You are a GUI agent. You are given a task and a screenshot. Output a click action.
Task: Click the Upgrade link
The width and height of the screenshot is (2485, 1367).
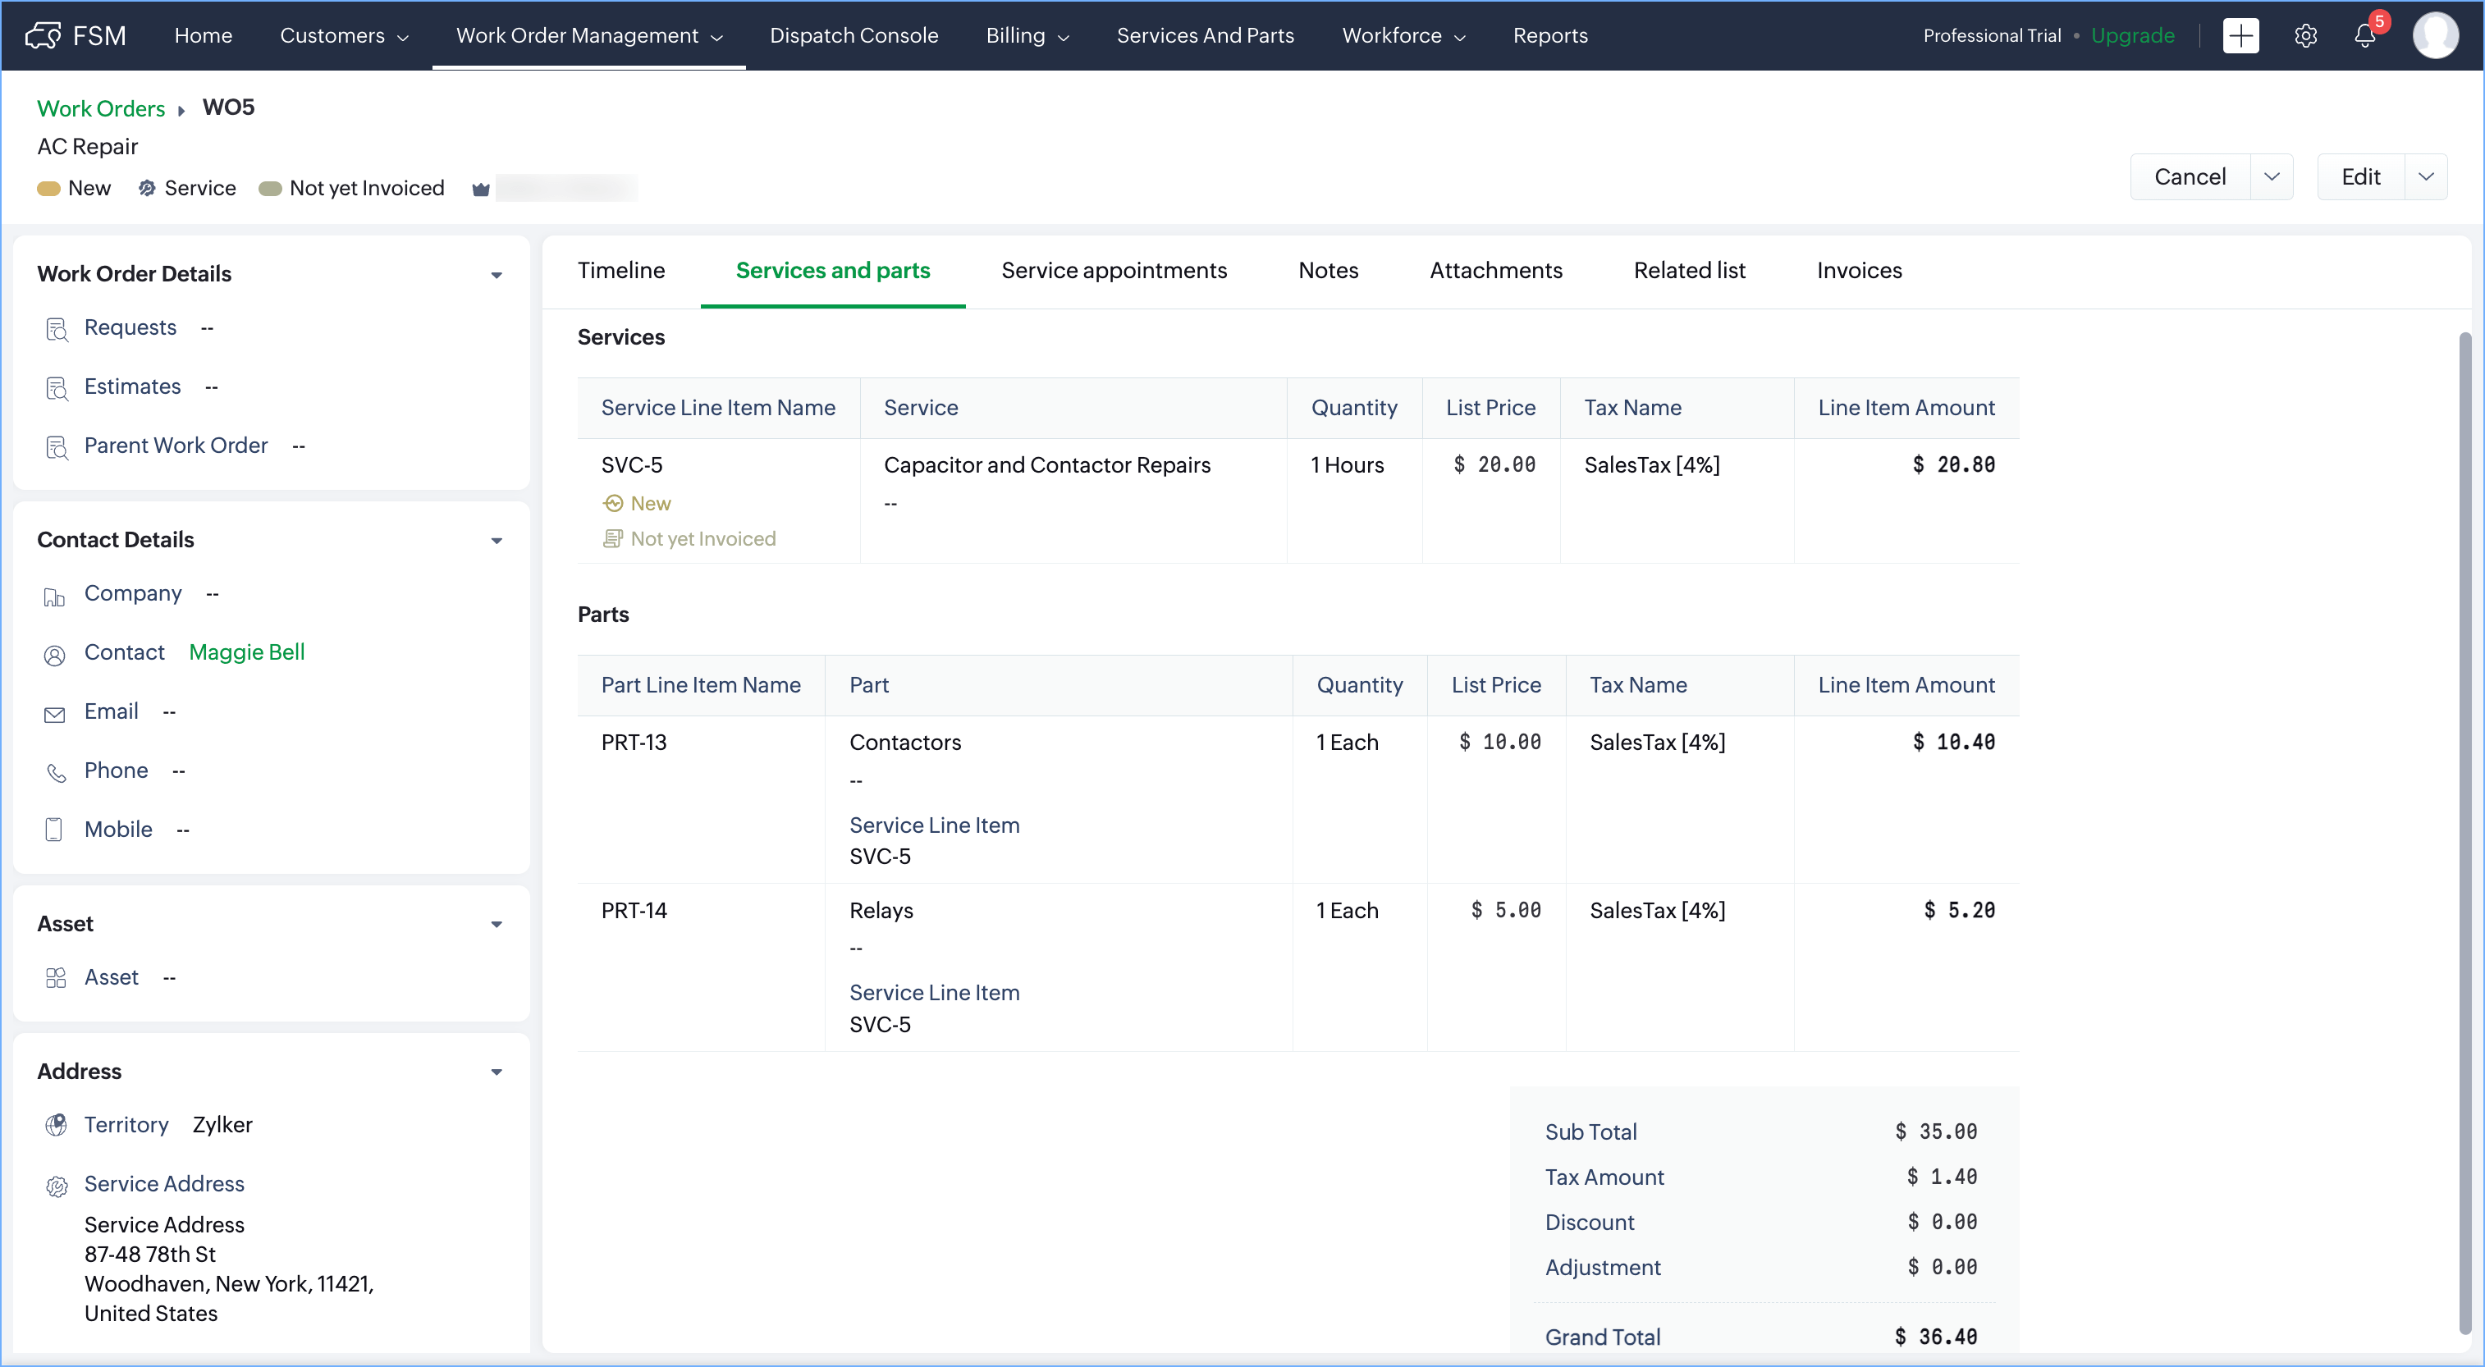pos(2132,36)
